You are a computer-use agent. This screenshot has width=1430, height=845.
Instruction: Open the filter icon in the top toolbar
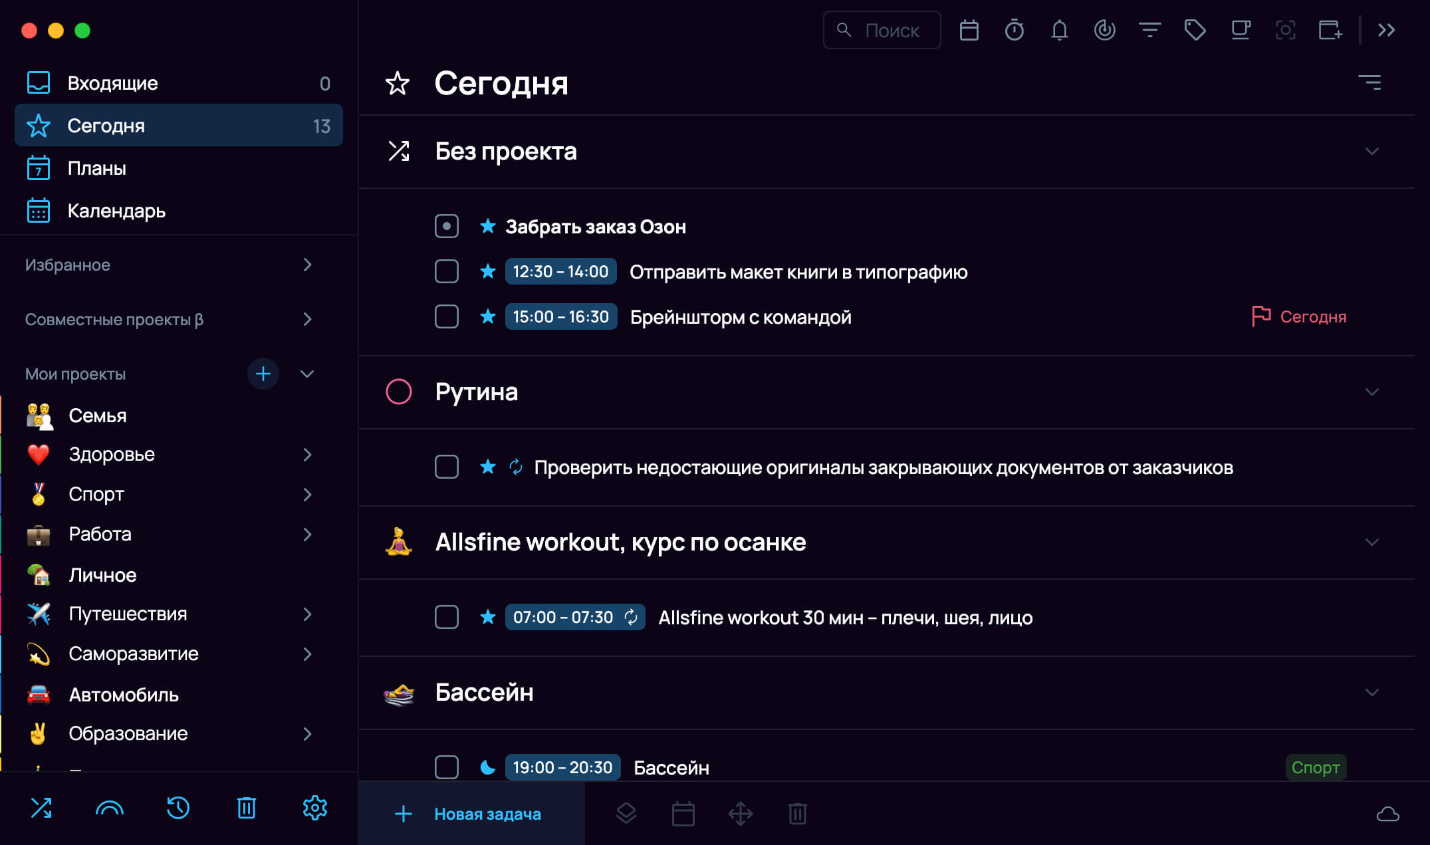[1149, 30]
